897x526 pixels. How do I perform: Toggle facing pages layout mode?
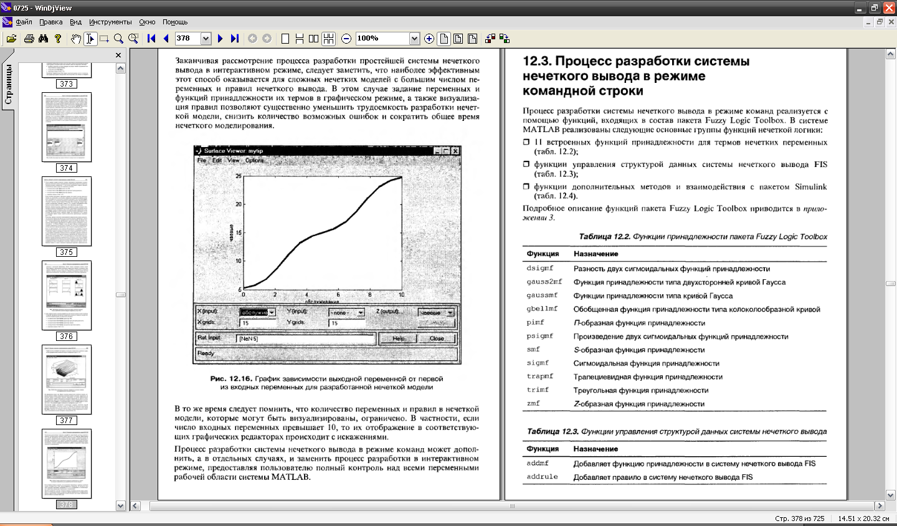(314, 39)
